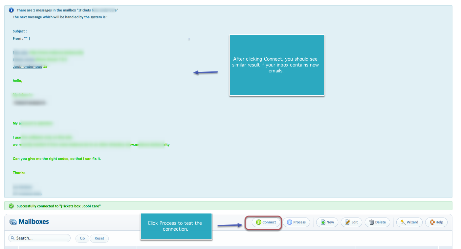Click the Mailboxes envelope icon
The image size is (461, 249).
[x=13, y=222]
